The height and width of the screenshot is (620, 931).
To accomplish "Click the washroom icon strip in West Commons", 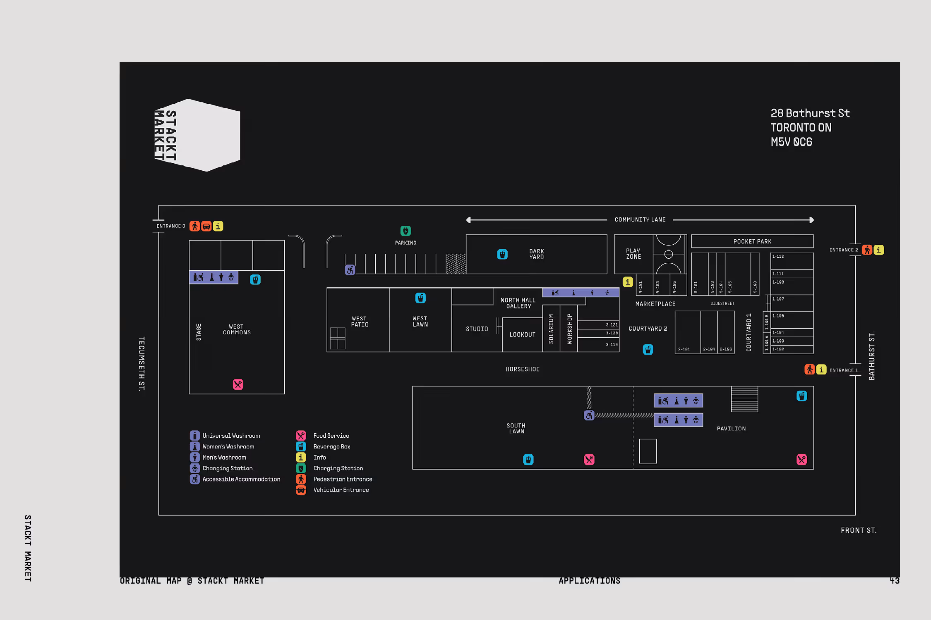I will point(214,277).
